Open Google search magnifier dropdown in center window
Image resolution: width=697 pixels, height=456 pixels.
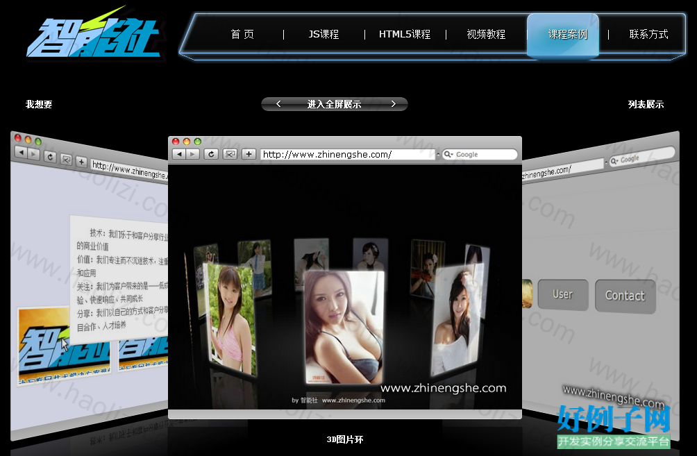coord(448,154)
